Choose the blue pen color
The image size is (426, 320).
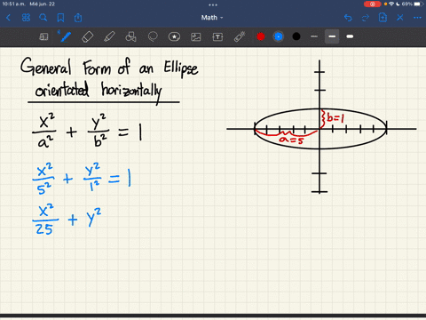[x=279, y=36]
